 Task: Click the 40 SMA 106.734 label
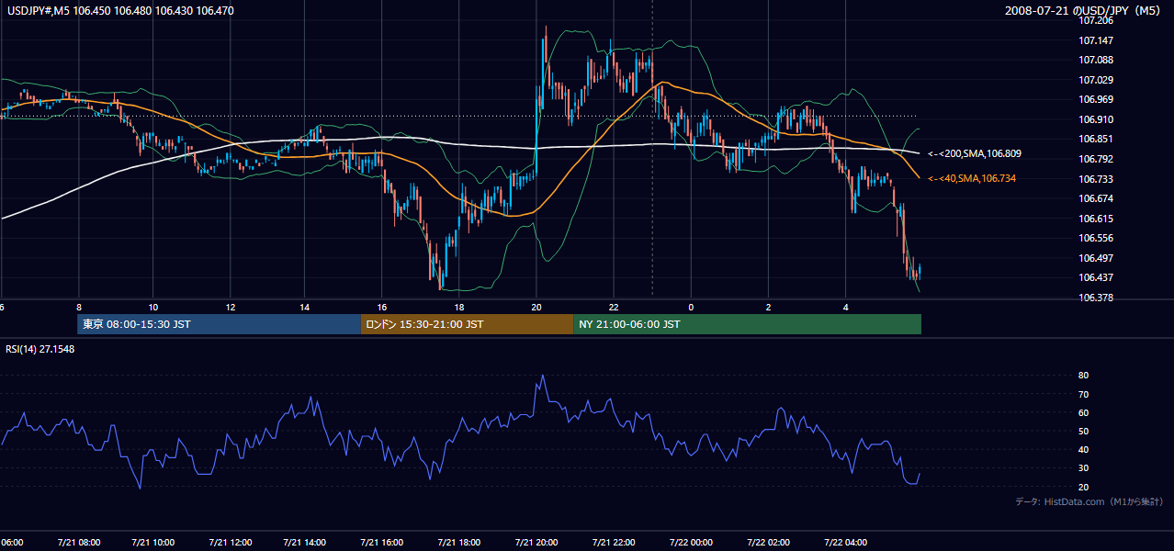coord(972,178)
